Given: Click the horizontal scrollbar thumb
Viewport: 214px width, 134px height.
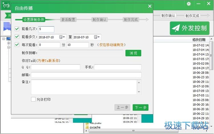Looking at the screenshot, I should [134, 131].
